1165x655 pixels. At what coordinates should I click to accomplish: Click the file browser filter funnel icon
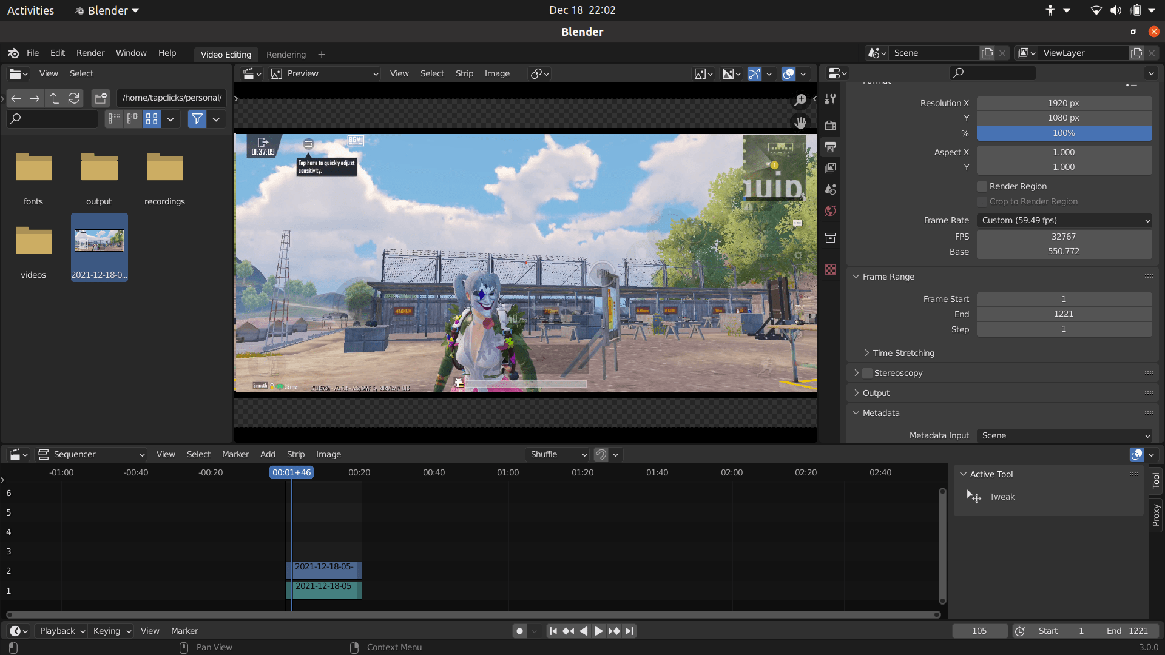pyautogui.click(x=197, y=119)
